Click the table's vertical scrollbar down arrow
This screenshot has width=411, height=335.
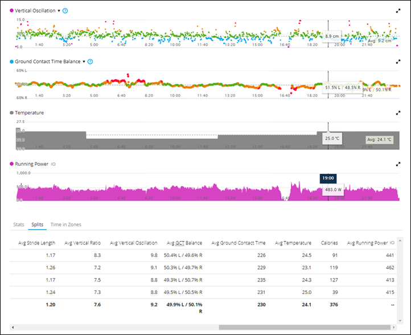tap(400, 321)
